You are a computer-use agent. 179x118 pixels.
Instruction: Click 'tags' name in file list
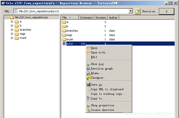(x=69, y=35)
